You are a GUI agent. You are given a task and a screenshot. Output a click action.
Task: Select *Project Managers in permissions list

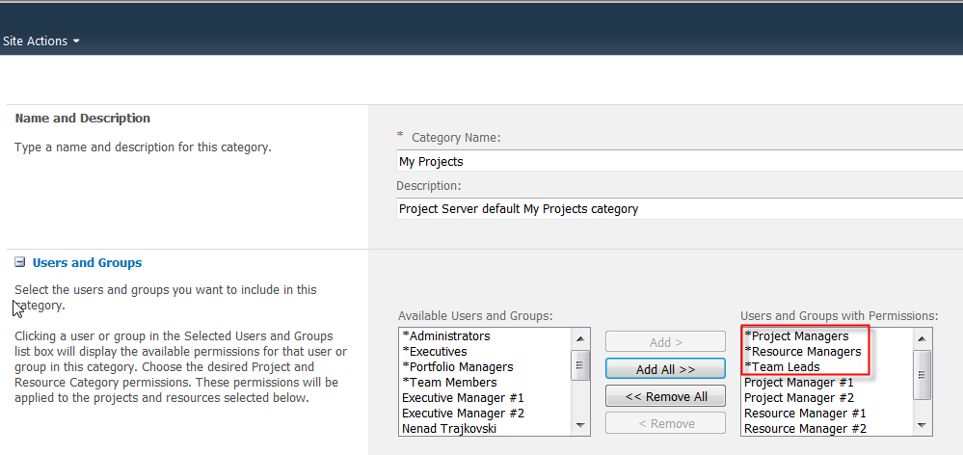(796, 336)
